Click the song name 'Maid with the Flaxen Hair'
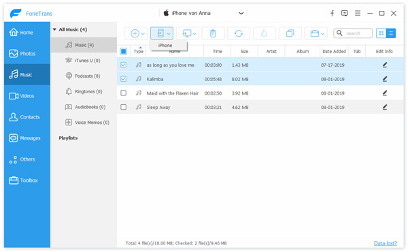Image resolution: width=408 pixels, height=252 pixels. click(x=173, y=93)
